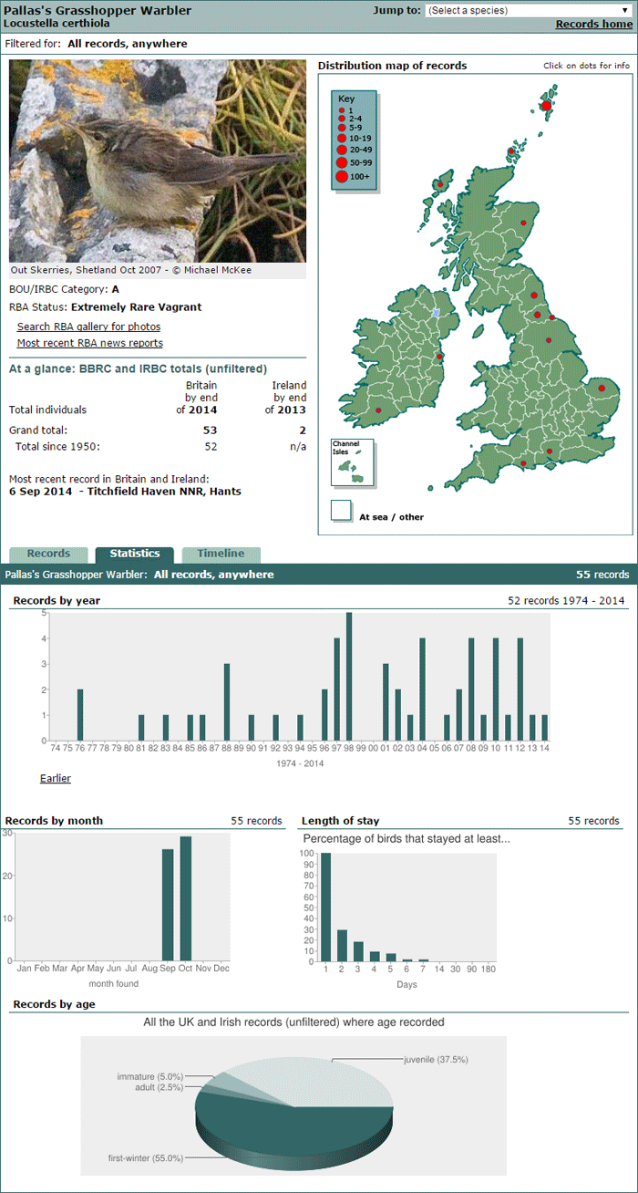This screenshot has height=1193, width=638.
Task: Open 'Search RBA gallery for photos'
Action: pos(89,327)
